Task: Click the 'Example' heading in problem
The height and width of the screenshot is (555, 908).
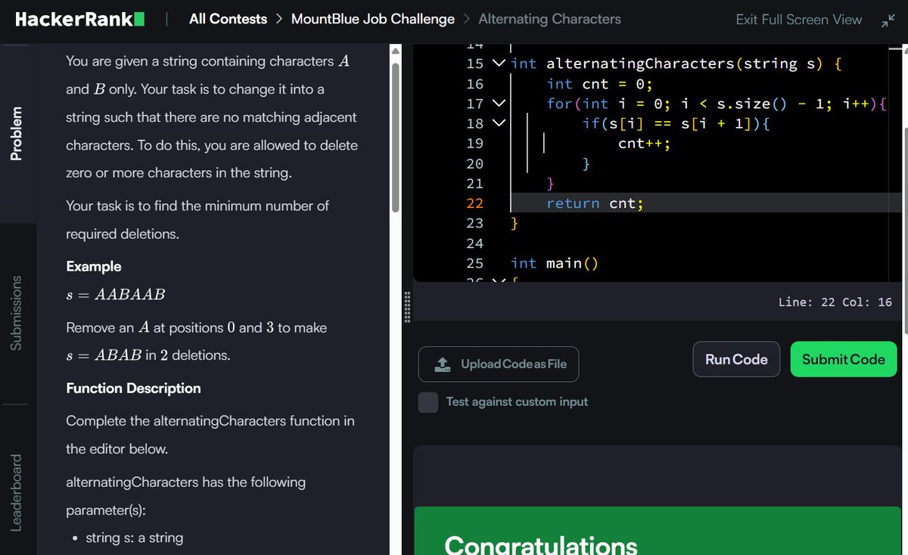Action: pyautogui.click(x=94, y=266)
